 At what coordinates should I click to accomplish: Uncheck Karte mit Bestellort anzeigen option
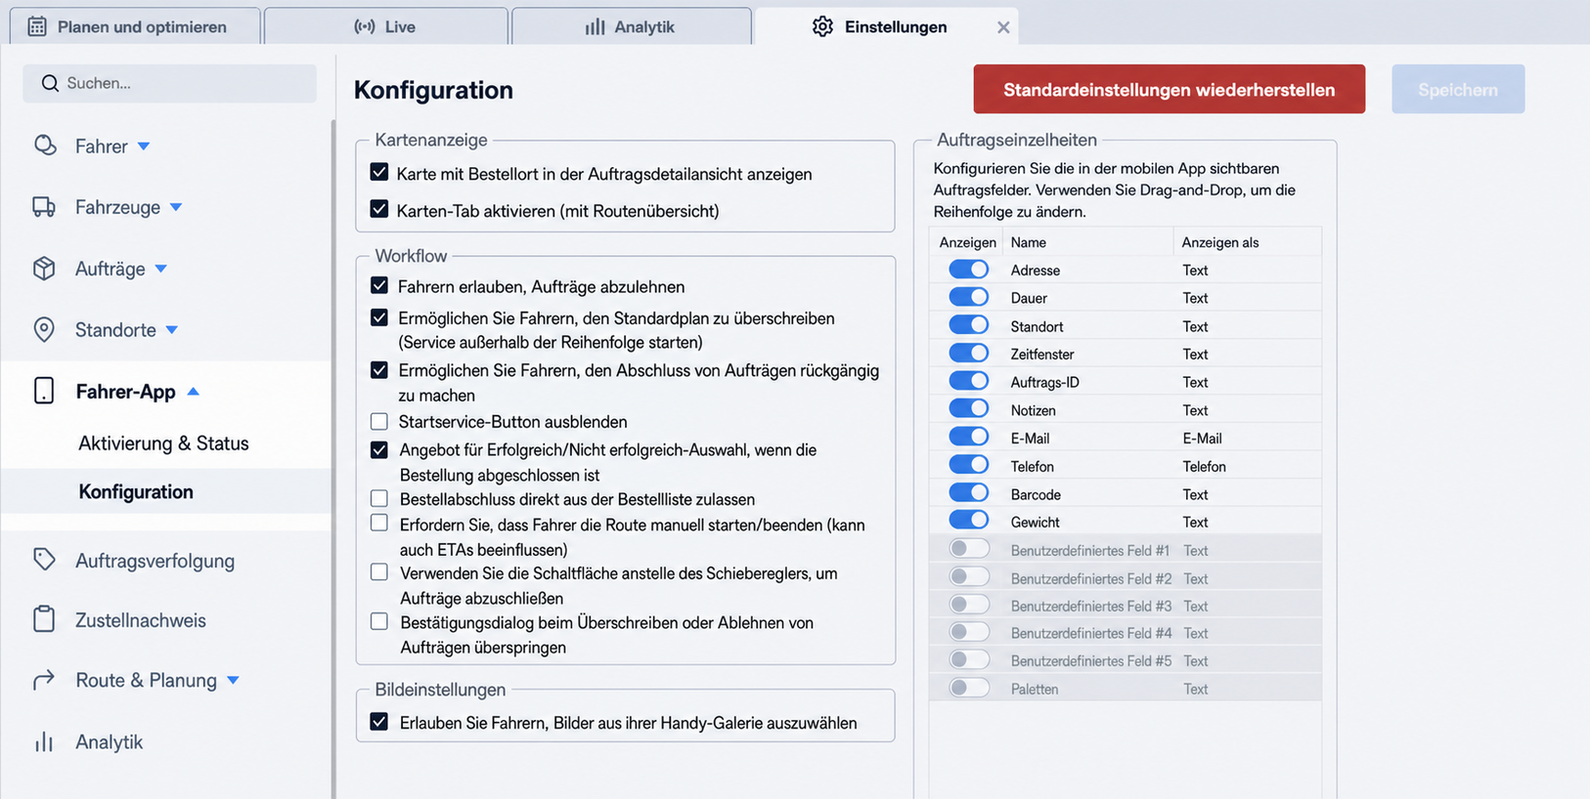tap(379, 172)
